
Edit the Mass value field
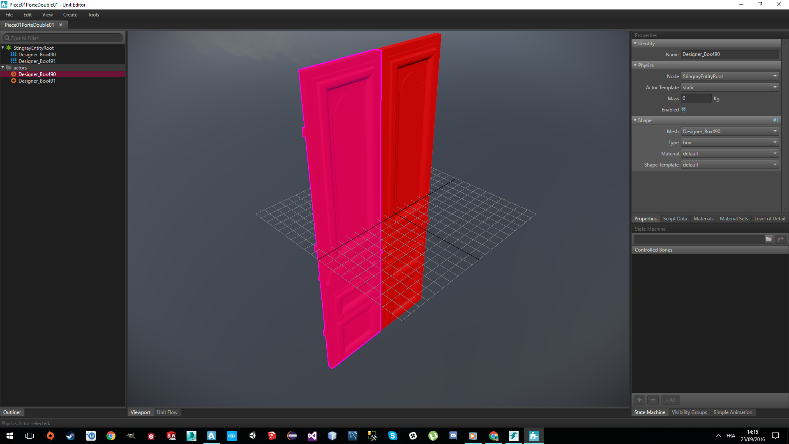[x=696, y=98]
